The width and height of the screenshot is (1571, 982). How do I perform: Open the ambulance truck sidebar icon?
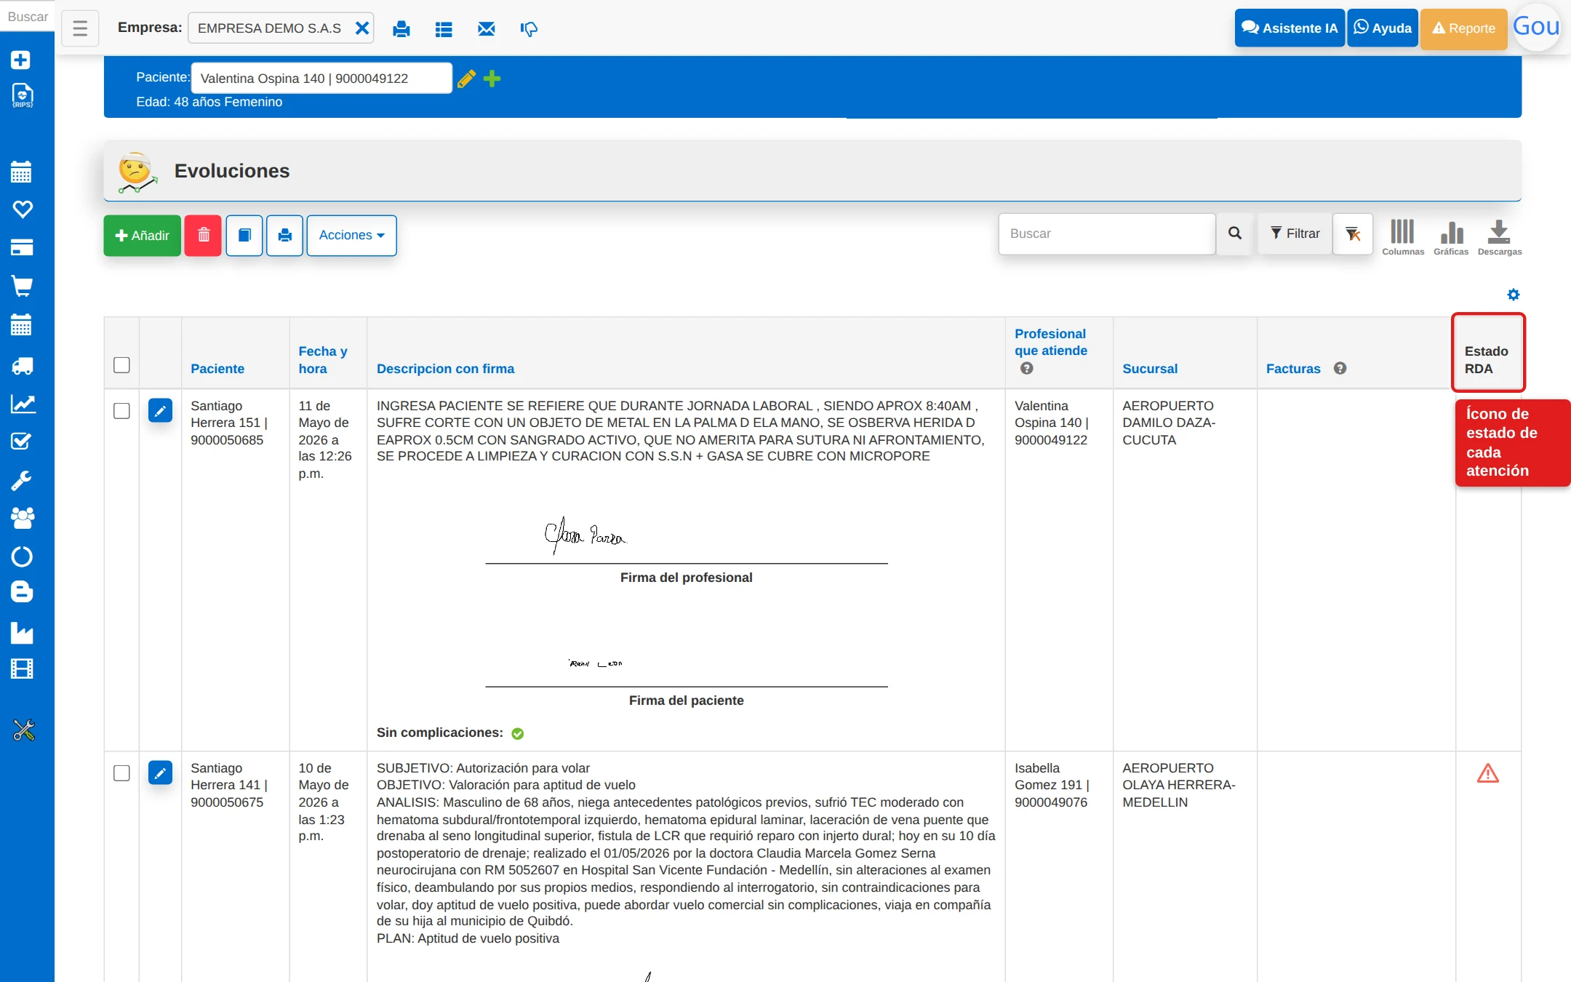click(22, 365)
